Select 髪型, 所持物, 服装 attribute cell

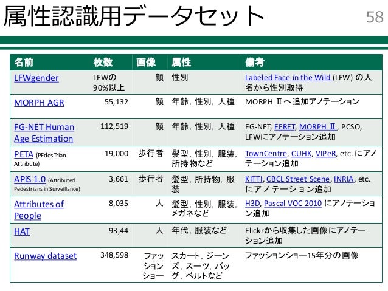(x=203, y=184)
